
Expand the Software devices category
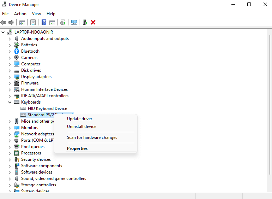[10, 172]
